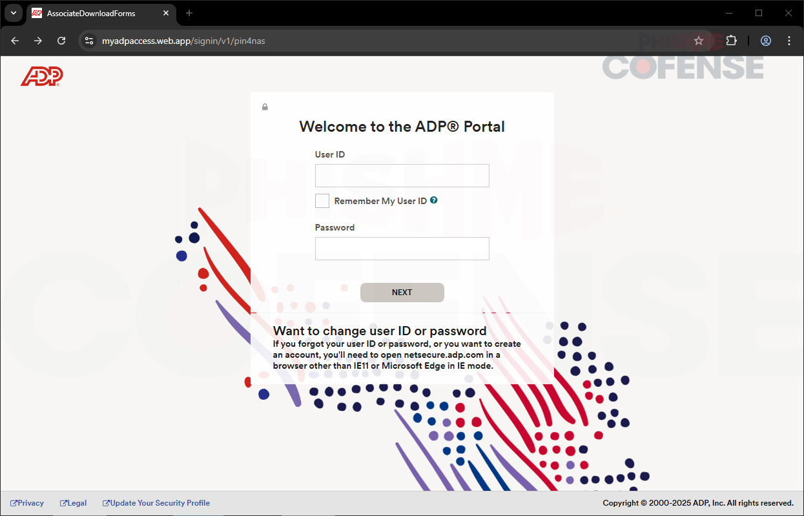Open the Privacy link in the footer

[28, 503]
